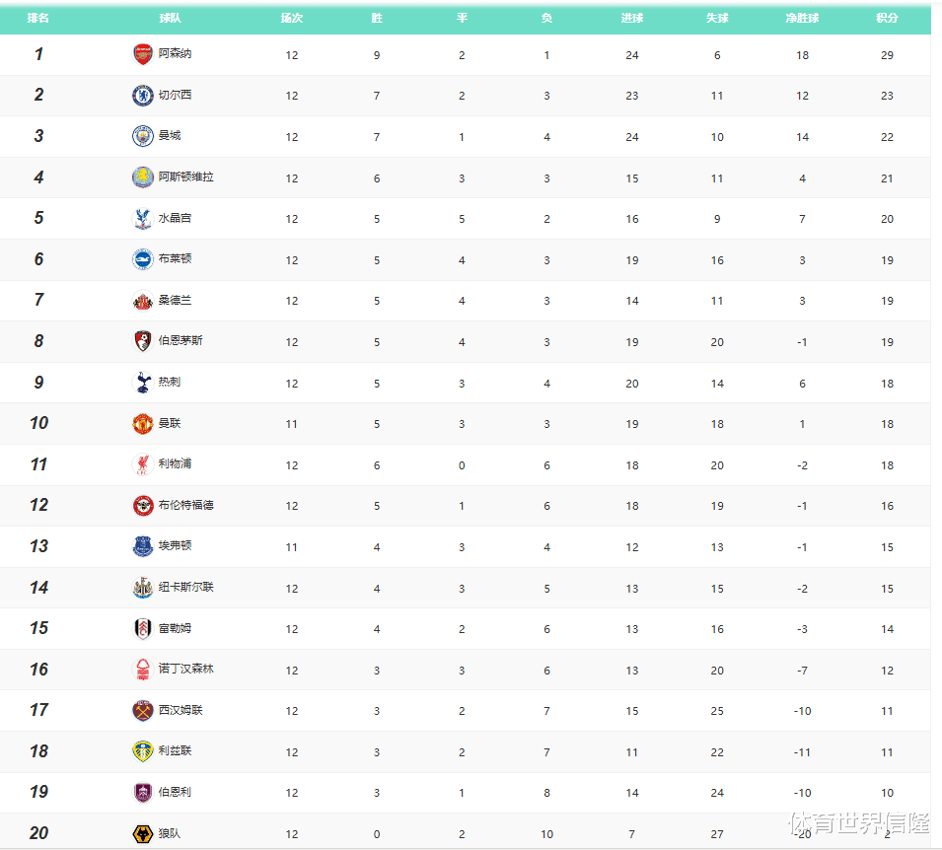Click the Newcastle United crest icon

point(143,588)
